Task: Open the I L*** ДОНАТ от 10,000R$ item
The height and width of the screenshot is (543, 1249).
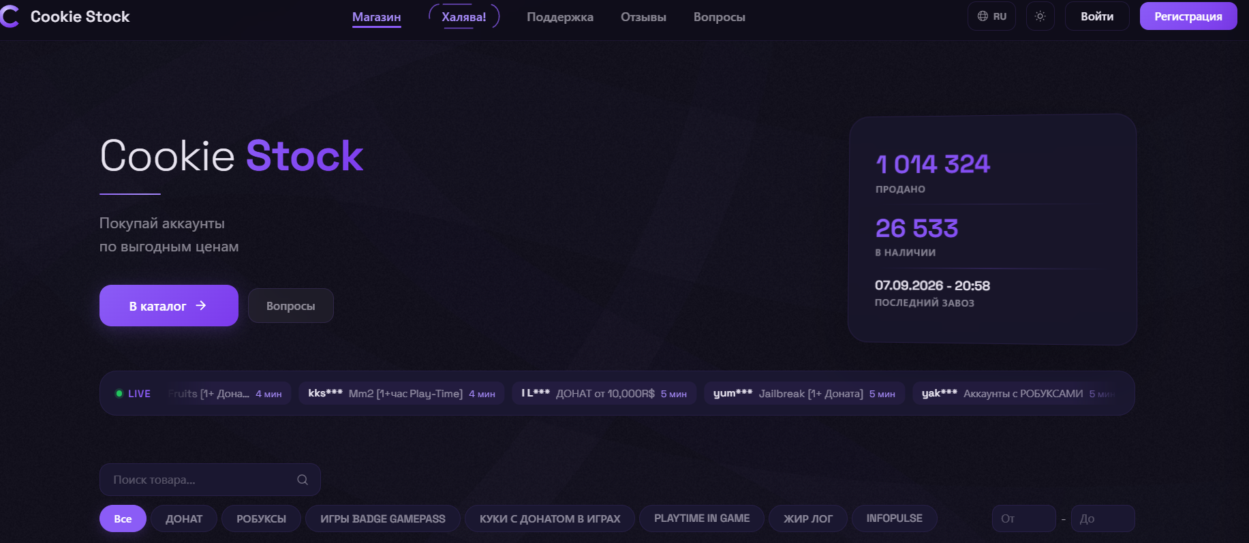Action: 604,394
